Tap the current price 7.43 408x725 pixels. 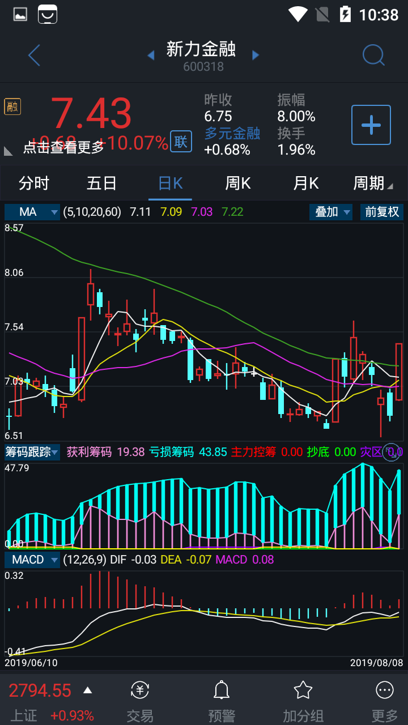91,113
